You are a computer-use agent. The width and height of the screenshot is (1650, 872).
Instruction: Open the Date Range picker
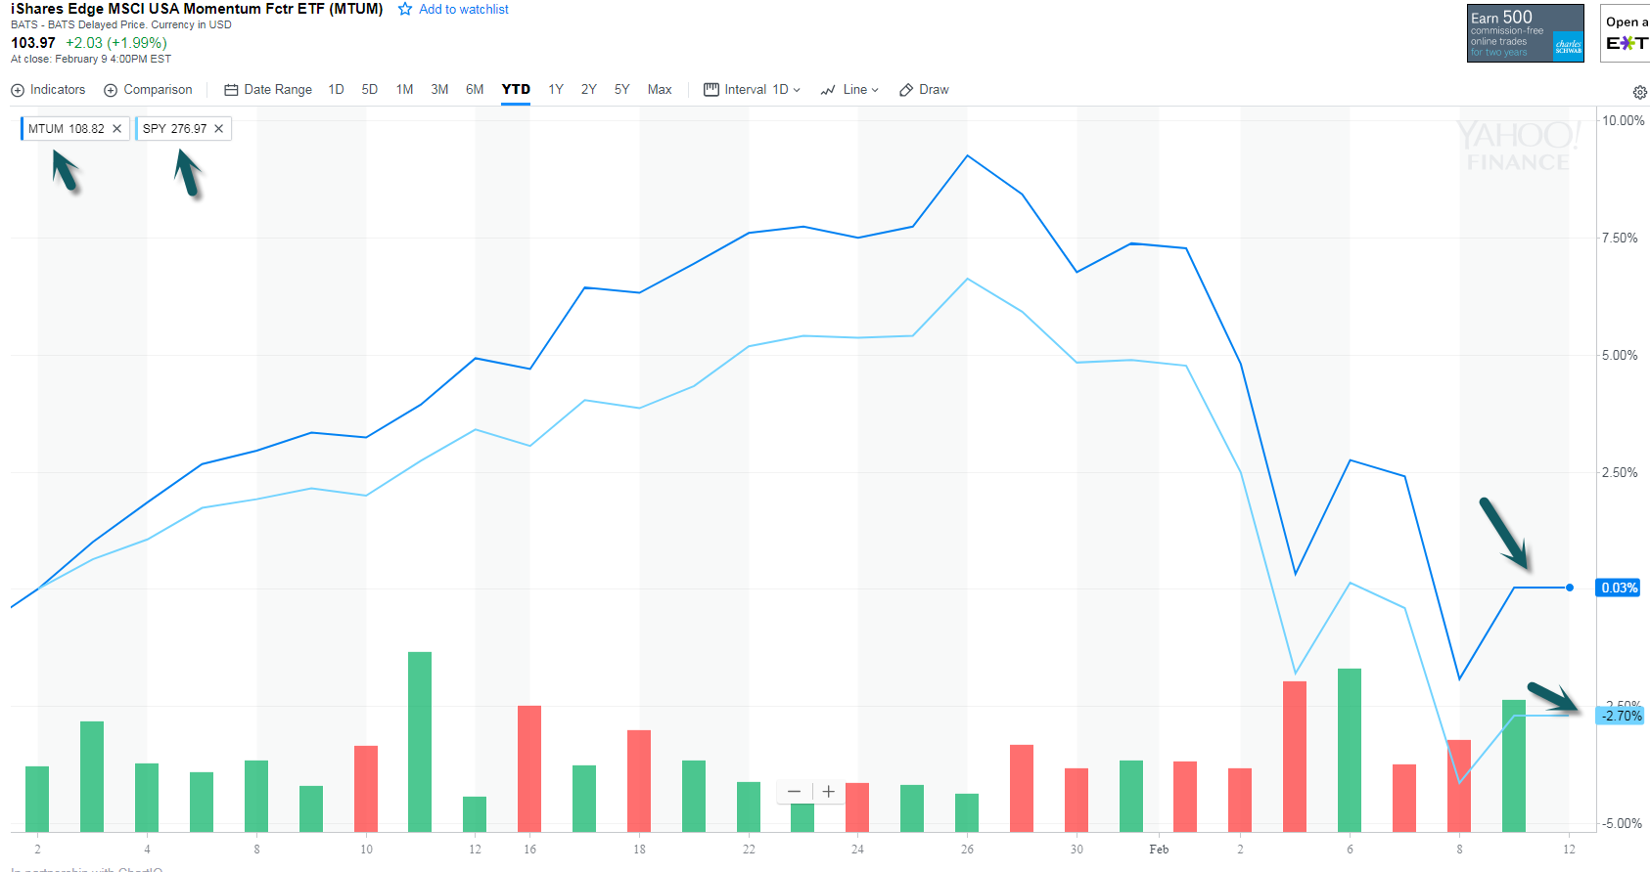pyautogui.click(x=268, y=90)
